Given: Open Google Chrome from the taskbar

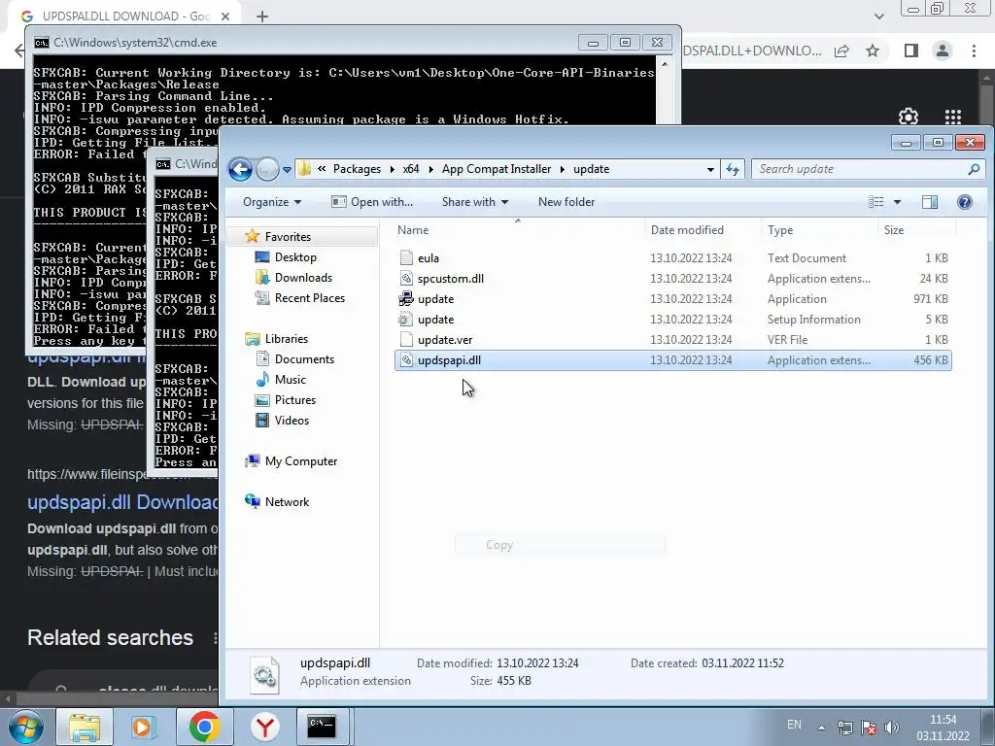Looking at the screenshot, I should (x=204, y=727).
